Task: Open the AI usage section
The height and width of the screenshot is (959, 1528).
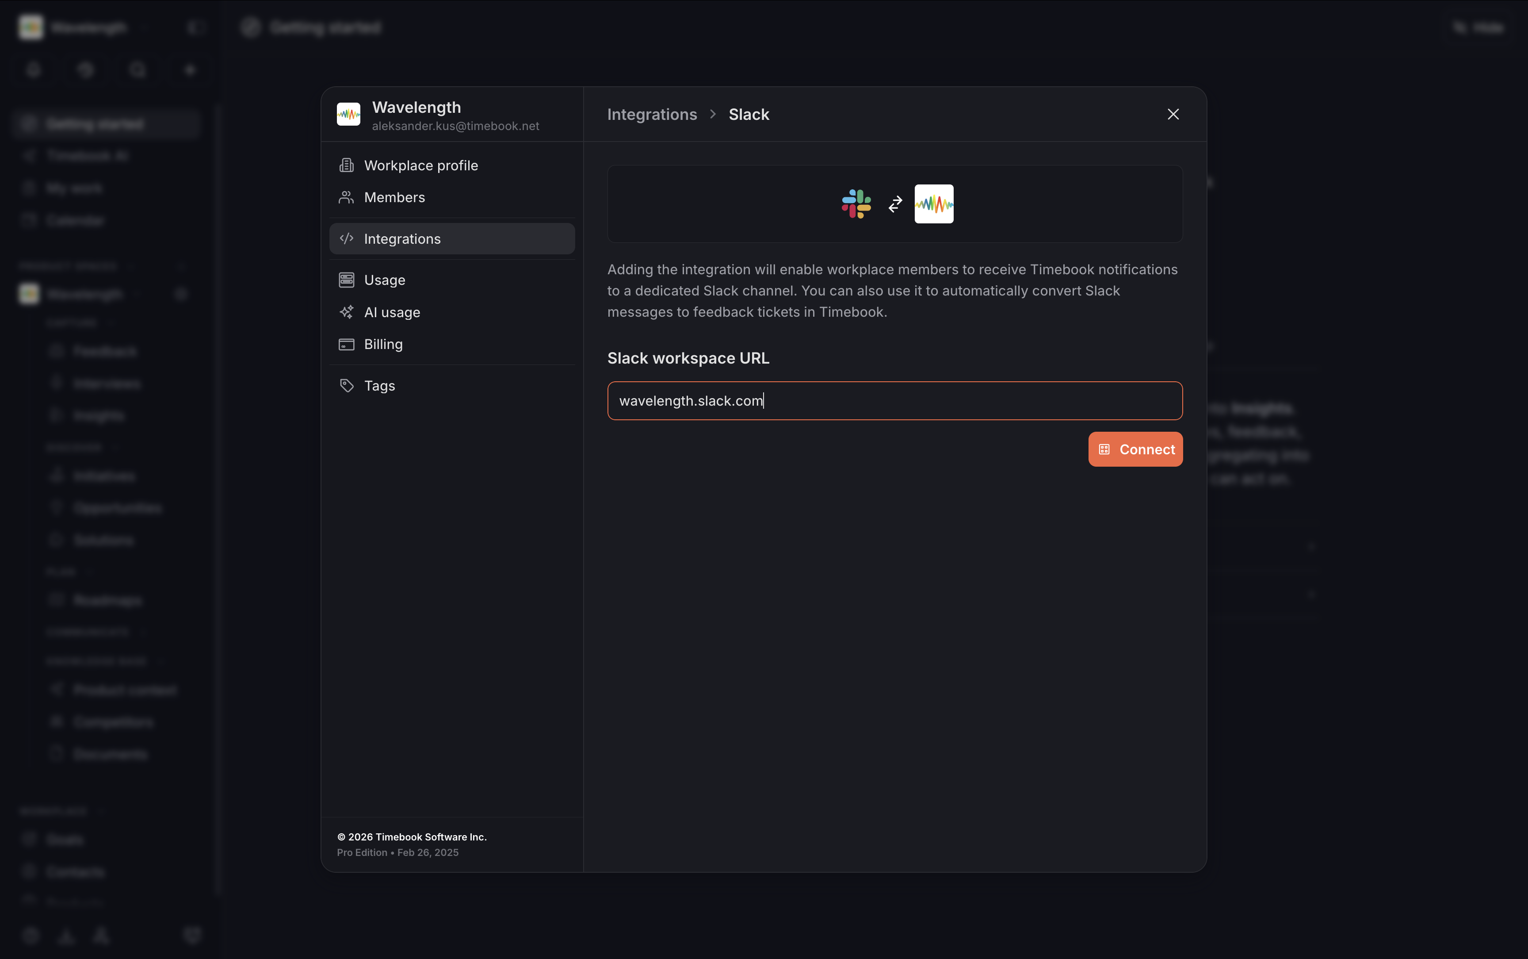Action: (x=452, y=312)
